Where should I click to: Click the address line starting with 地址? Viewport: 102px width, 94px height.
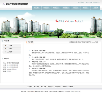11,63
